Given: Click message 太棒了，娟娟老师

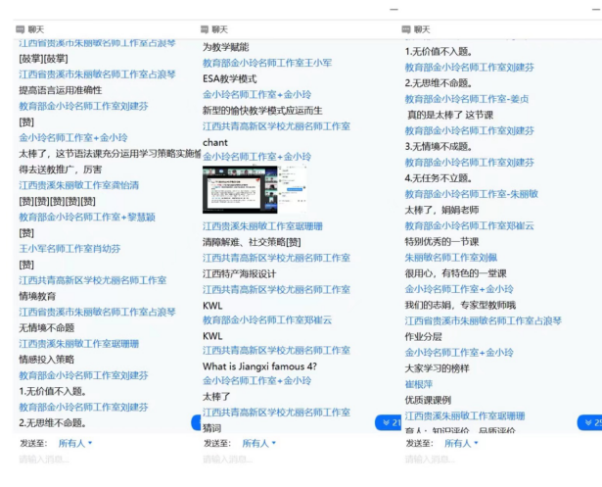Looking at the screenshot, I should (441, 210).
